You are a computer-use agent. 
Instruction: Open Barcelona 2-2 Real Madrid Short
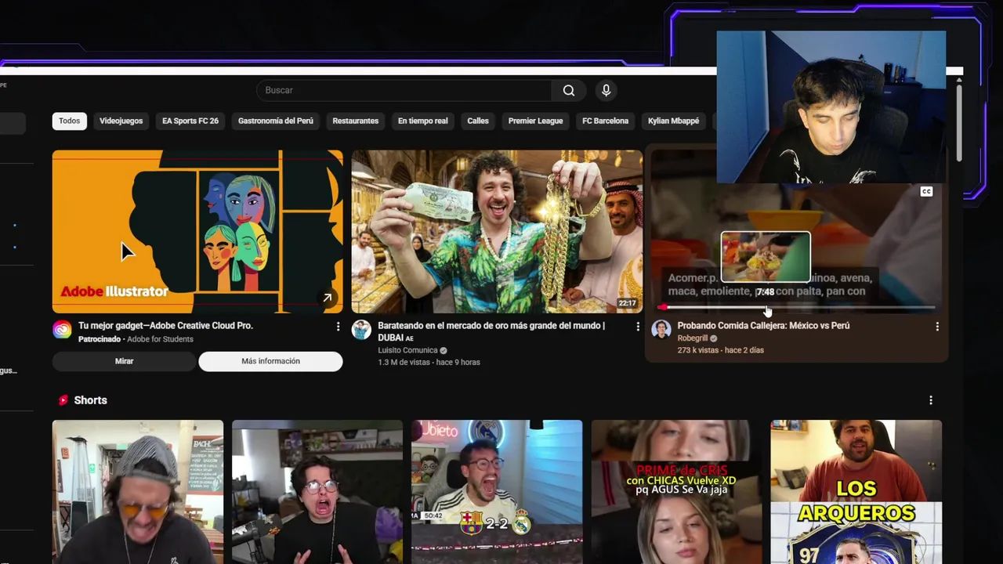[x=497, y=492]
